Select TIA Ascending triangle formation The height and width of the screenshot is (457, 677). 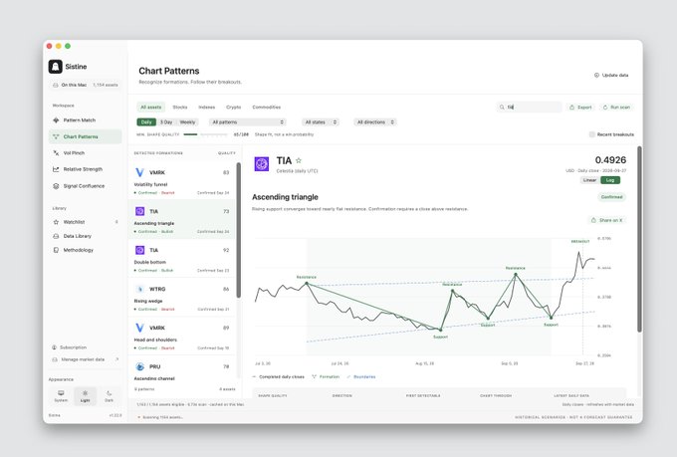click(182, 219)
